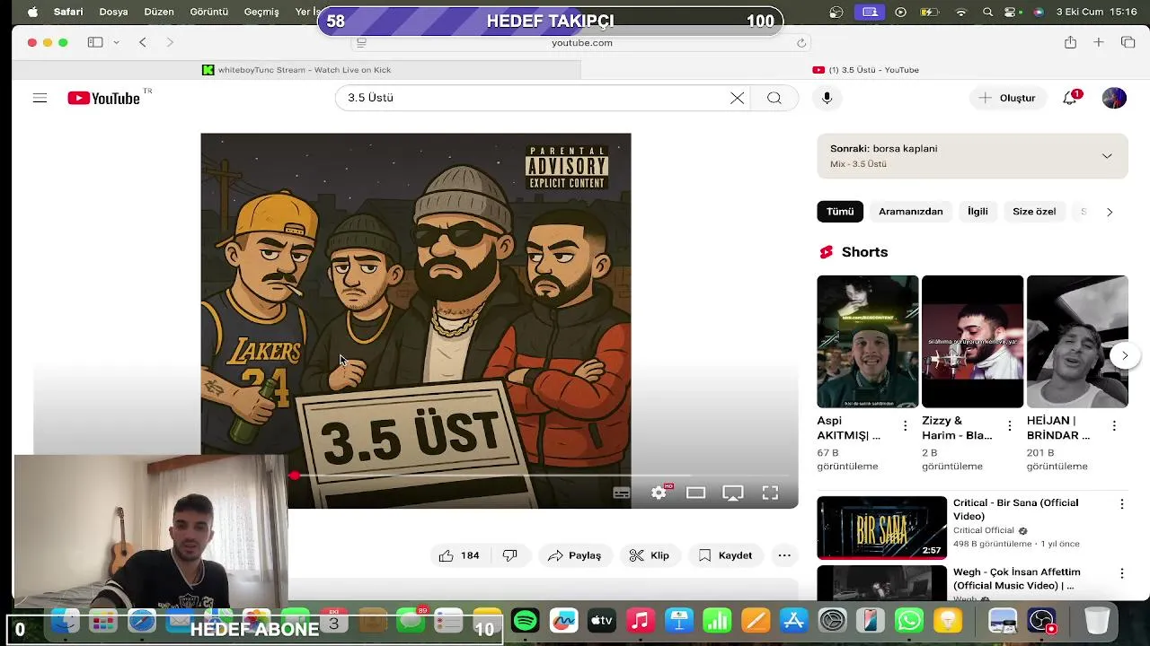This screenshot has width=1150, height=646.
Task: Go back in Safari
Action: coord(142,42)
